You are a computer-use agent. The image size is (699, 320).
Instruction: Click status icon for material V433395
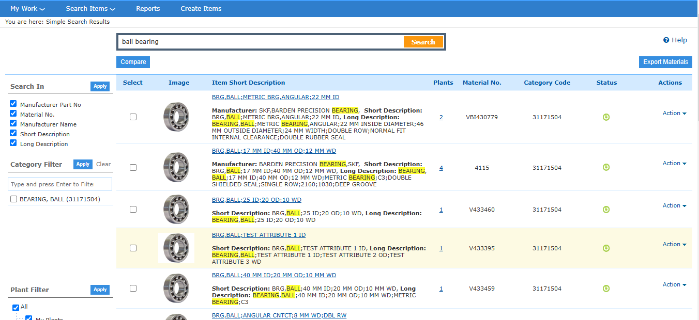click(606, 248)
